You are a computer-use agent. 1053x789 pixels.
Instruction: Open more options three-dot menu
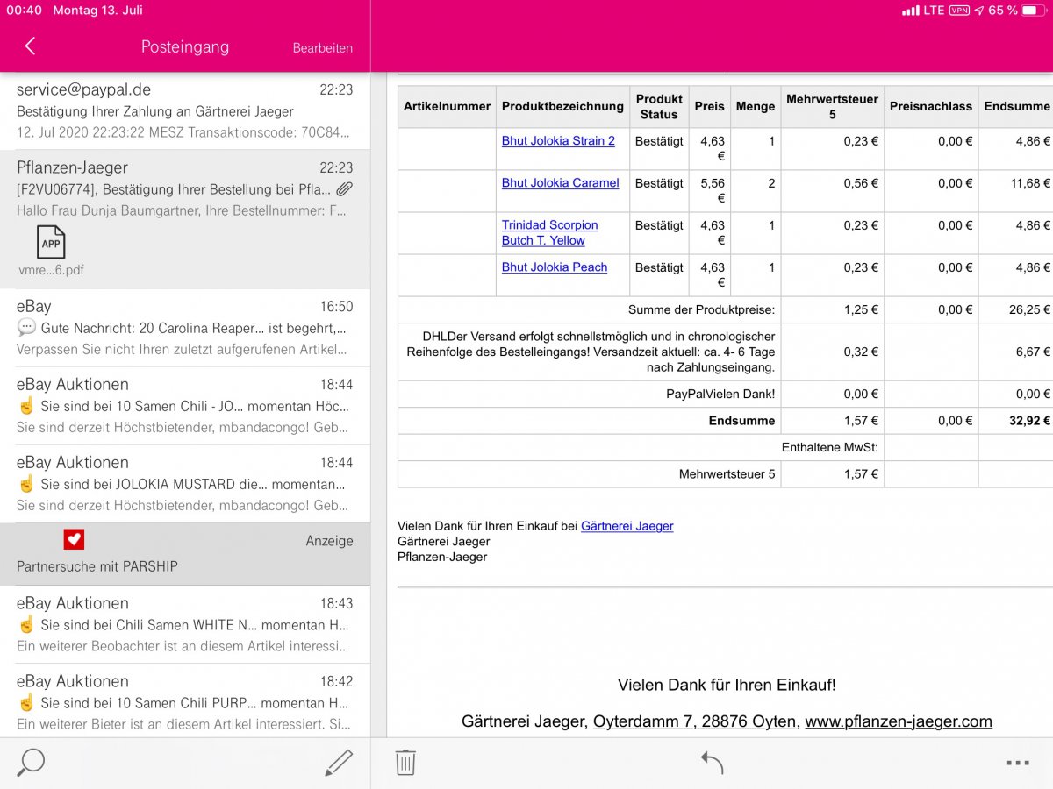(x=1018, y=763)
